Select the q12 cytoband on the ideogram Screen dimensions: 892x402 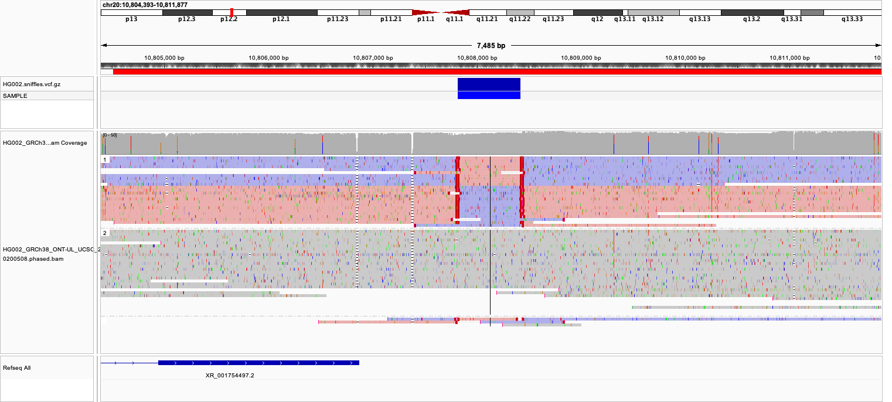[x=598, y=12]
